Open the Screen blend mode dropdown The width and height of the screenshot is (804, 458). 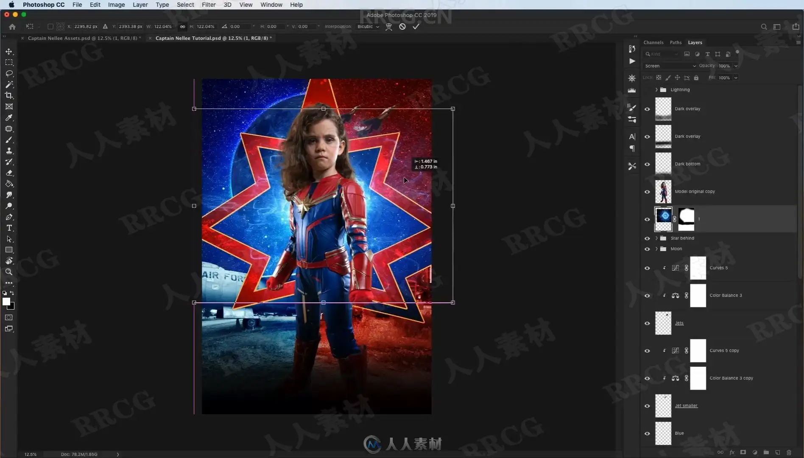670,66
